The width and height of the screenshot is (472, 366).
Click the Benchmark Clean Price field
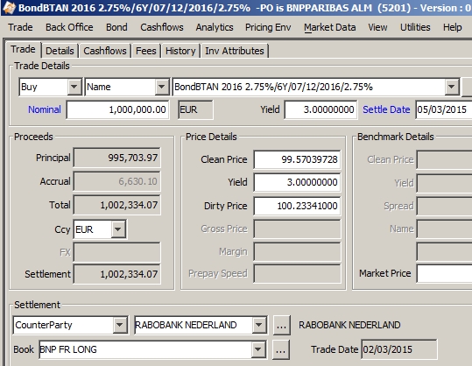pos(444,160)
